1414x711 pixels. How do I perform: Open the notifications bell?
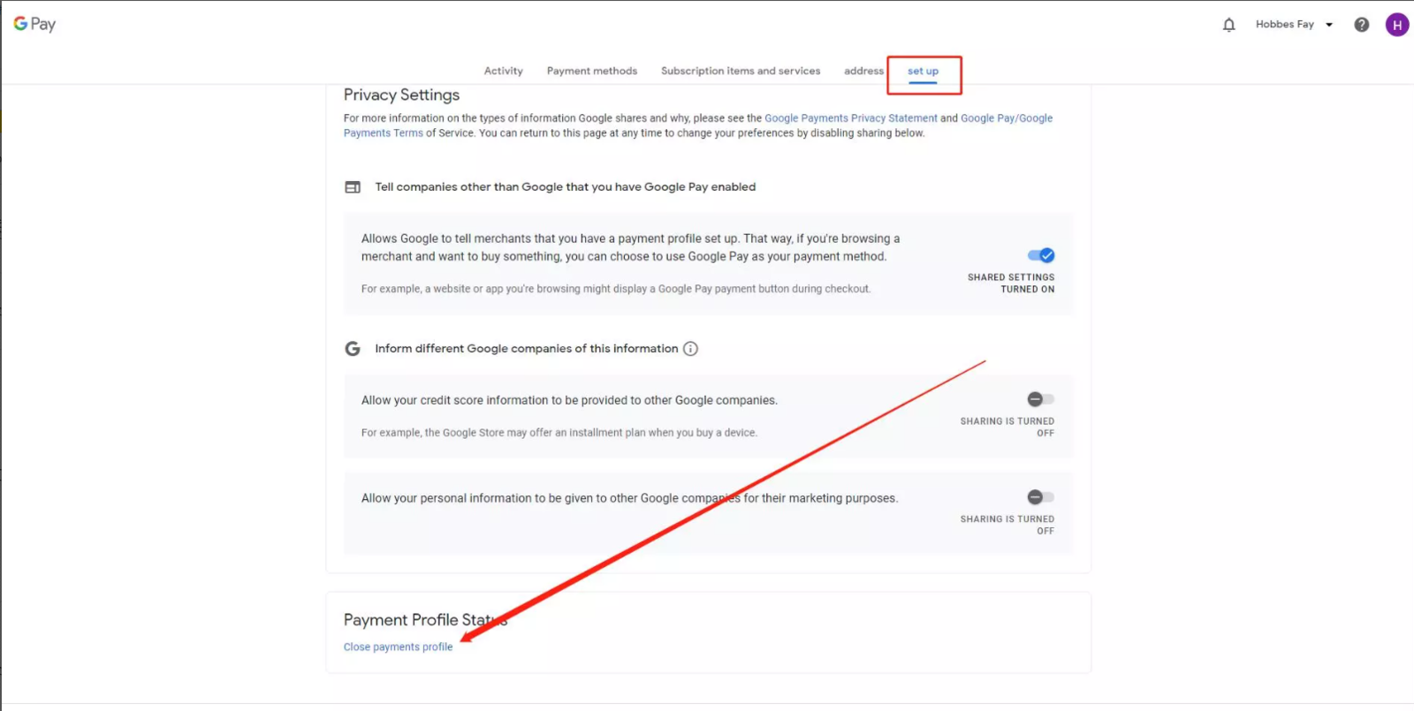pyautogui.click(x=1228, y=25)
